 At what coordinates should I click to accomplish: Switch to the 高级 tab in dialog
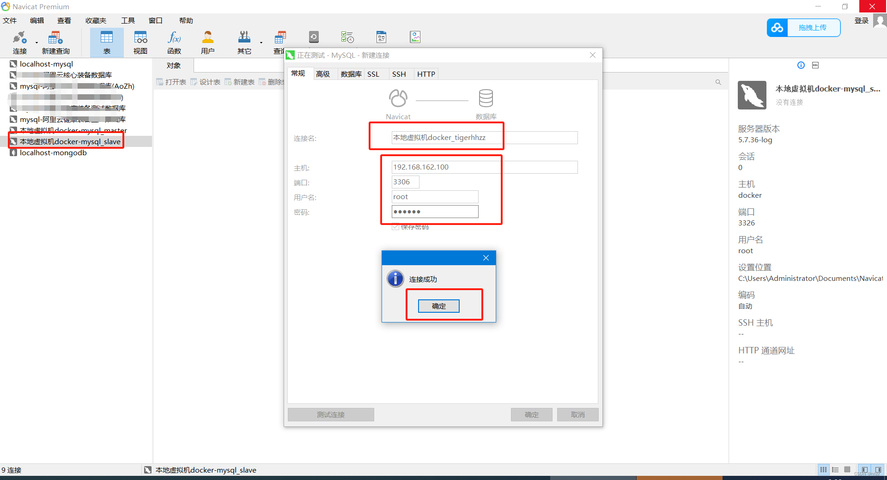coord(323,74)
